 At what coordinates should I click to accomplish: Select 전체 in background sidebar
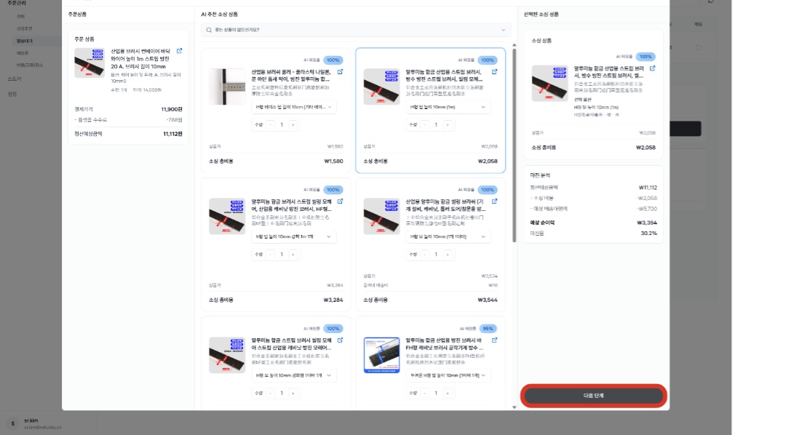click(x=20, y=17)
